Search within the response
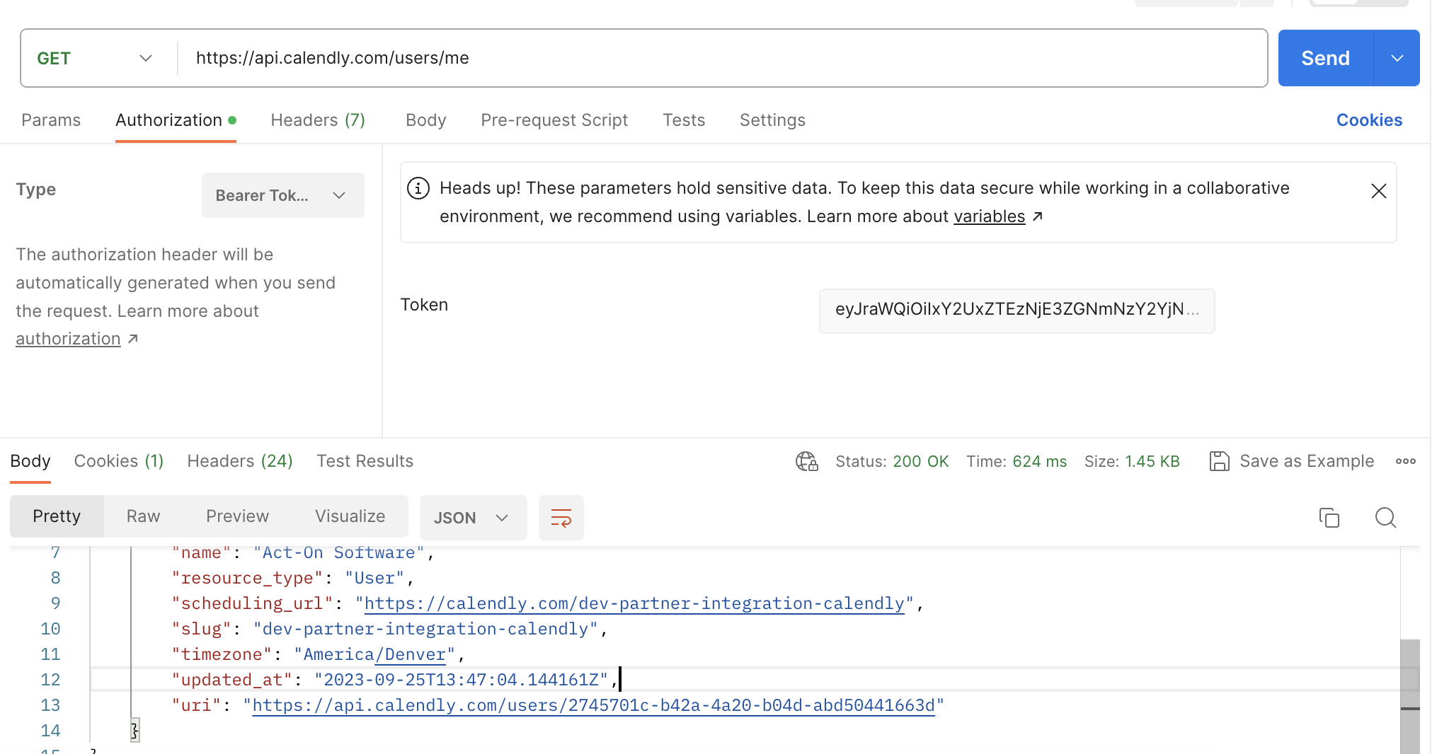 [x=1385, y=518]
